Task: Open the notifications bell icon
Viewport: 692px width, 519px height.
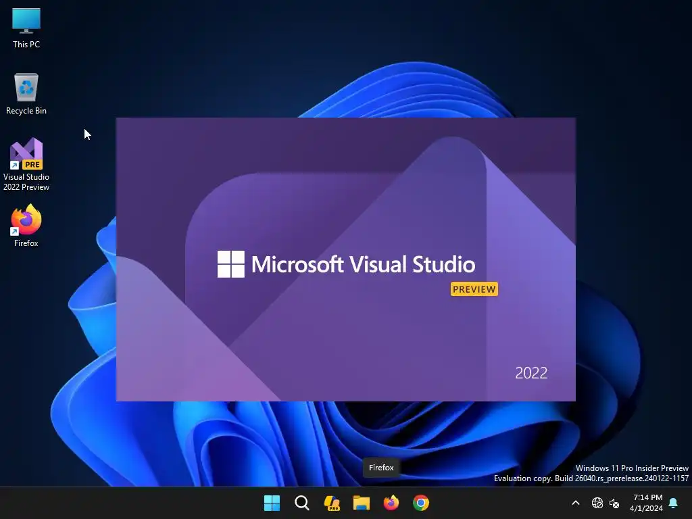Action: coord(674,503)
